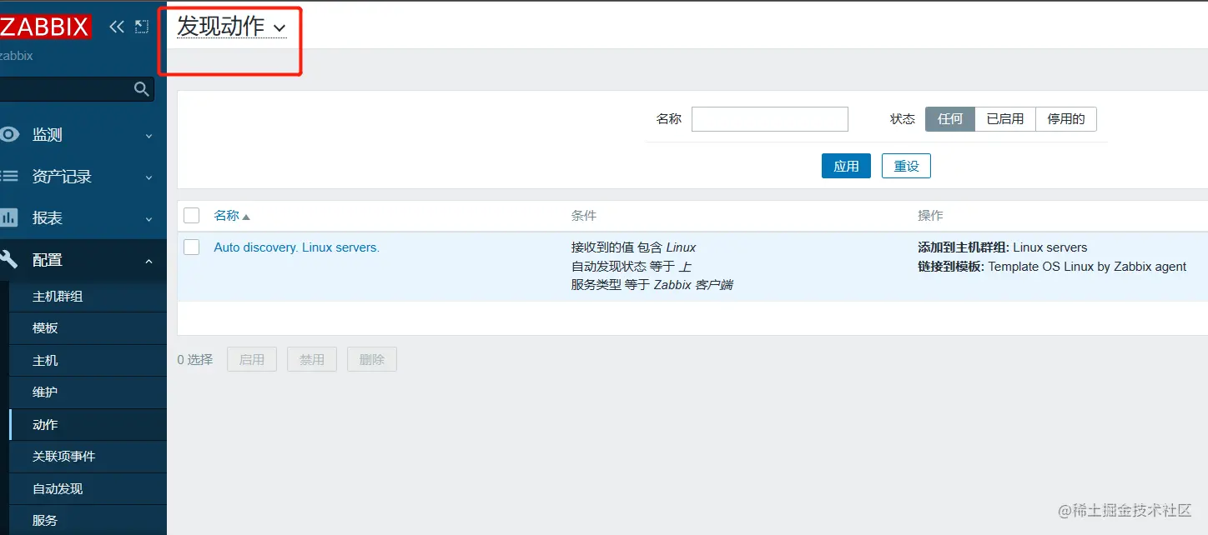Set status filter to 任何
This screenshot has width=1208, height=535.
point(950,119)
